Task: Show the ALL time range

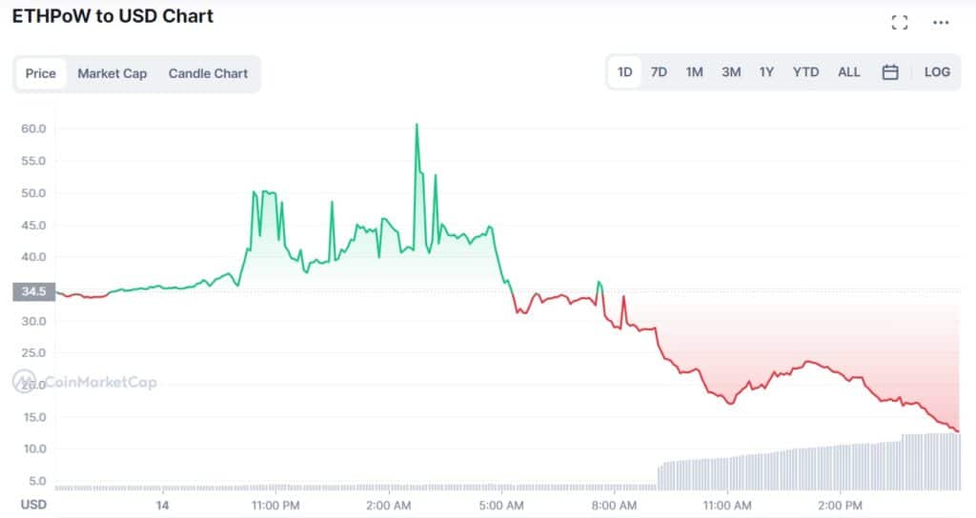Action: click(848, 72)
